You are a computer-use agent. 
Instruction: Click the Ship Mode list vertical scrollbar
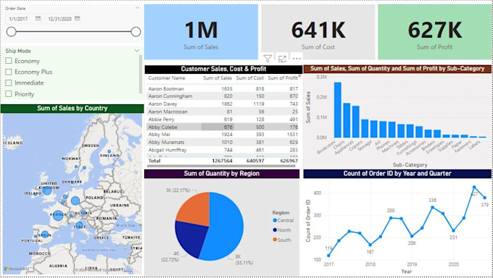[x=141, y=74]
